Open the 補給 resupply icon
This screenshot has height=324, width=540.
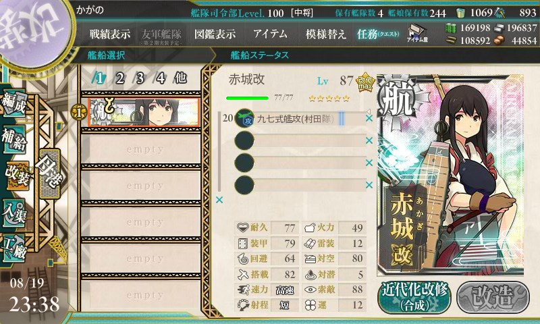14,140
